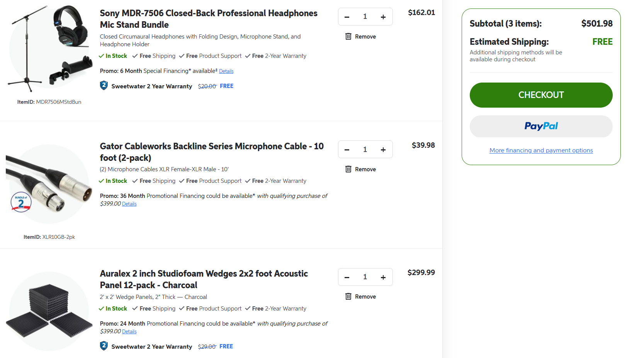
Task: Click trash icon to remove Gator microphone cables
Action: coord(348,169)
